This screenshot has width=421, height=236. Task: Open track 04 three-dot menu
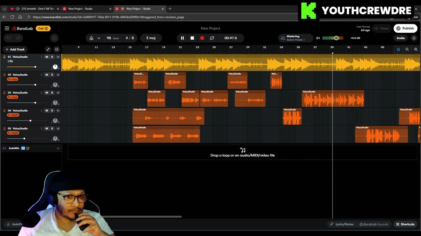41,111
